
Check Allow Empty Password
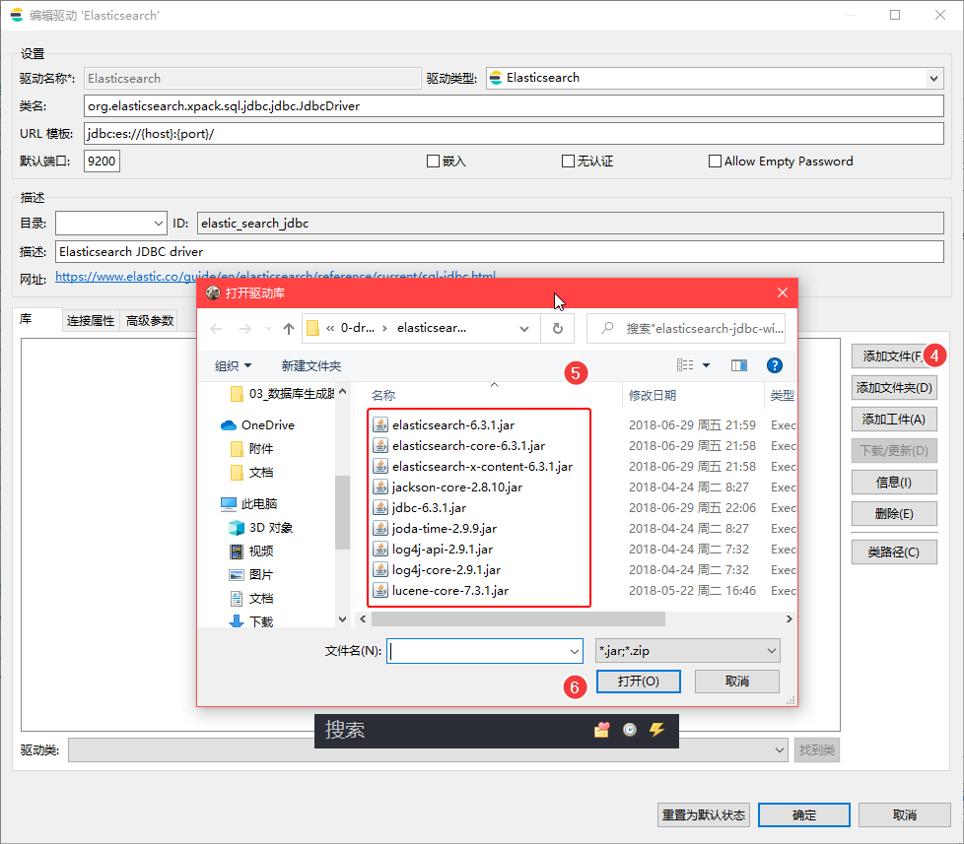point(714,161)
